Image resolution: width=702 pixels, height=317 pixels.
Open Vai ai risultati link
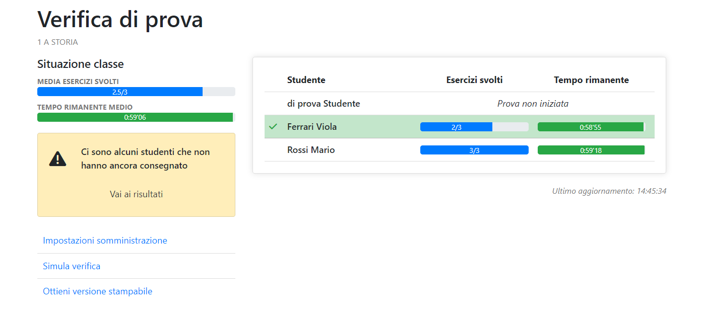point(136,194)
